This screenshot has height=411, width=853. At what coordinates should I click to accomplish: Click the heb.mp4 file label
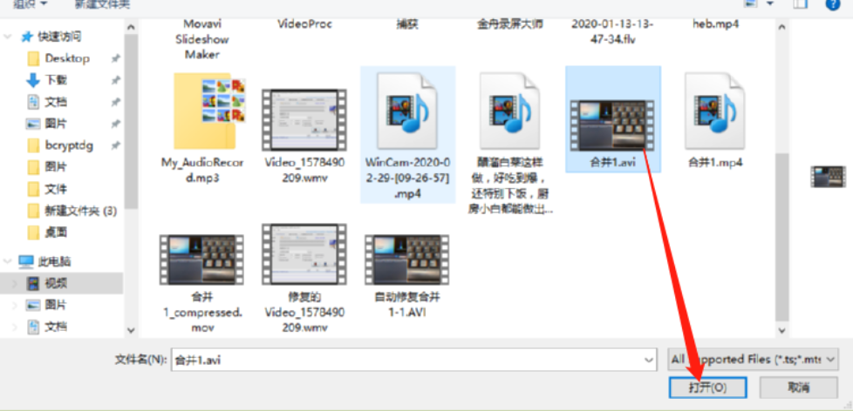[715, 24]
